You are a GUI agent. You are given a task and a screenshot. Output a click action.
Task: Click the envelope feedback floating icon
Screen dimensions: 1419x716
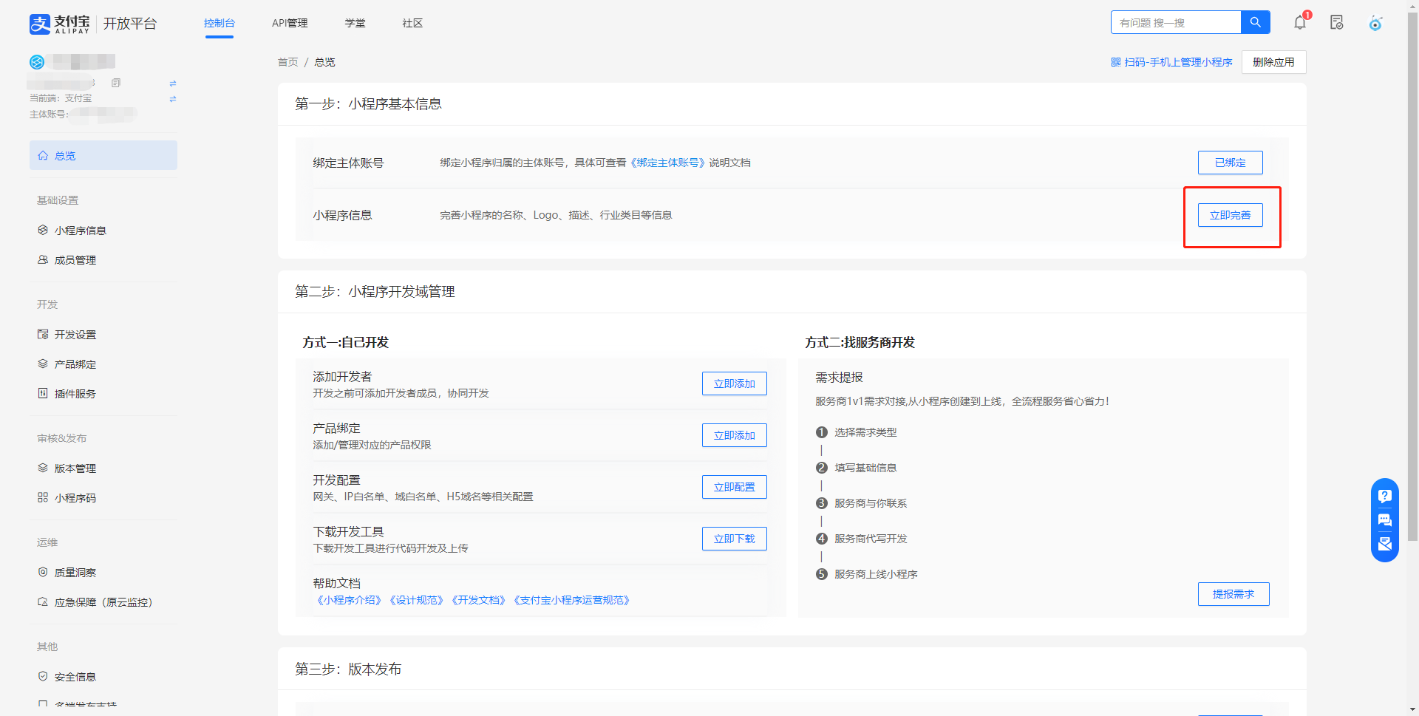coord(1384,544)
